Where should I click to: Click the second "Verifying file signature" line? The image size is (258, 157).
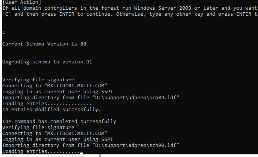pos(38,127)
